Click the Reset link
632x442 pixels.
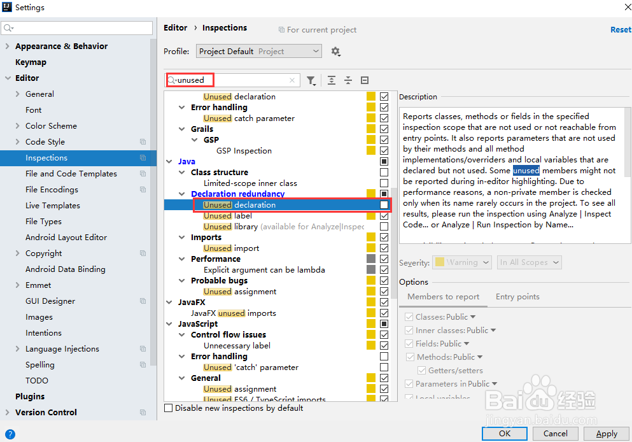coord(621,29)
